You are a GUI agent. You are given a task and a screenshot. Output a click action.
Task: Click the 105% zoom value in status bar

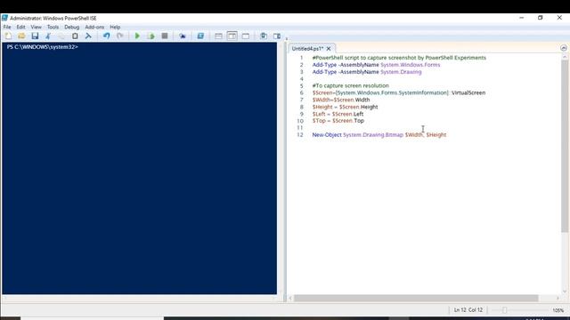[x=558, y=310]
